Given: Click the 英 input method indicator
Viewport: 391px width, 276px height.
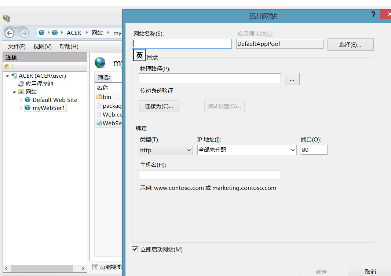Looking at the screenshot, I should coord(139,55).
